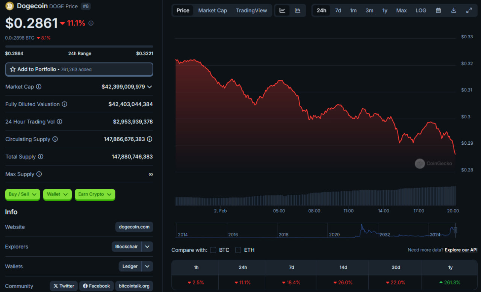The height and width of the screenshot is (292, 481).
Task: Expand Market Cap details chevron
Action: point(150,87)
